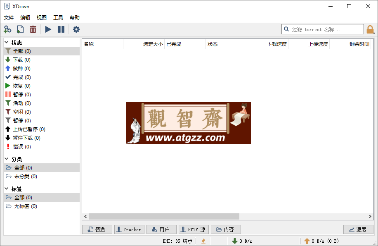The image size is (378, 246).
Task: Click the add torrent link icon
Action: pyautogui.click(x=7, y=29)
